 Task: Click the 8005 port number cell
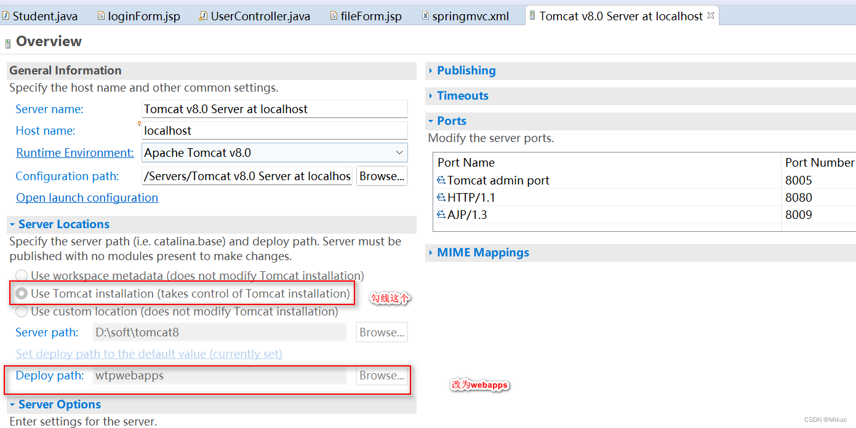point(818,180)
